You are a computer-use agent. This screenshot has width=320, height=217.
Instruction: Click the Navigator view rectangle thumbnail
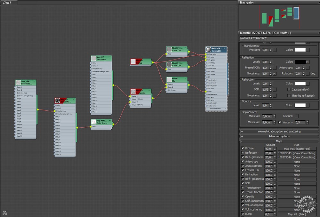click(296, 13)
